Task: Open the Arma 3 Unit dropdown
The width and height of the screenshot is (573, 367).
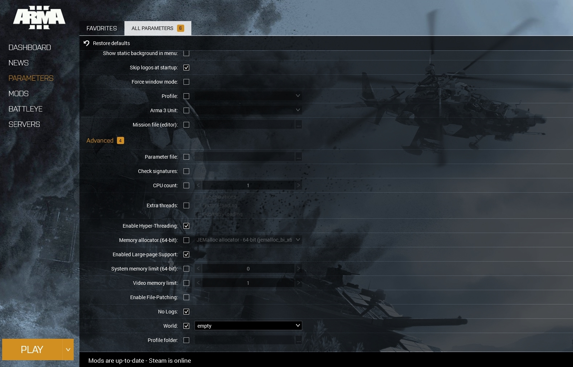Action: [248, 110]
